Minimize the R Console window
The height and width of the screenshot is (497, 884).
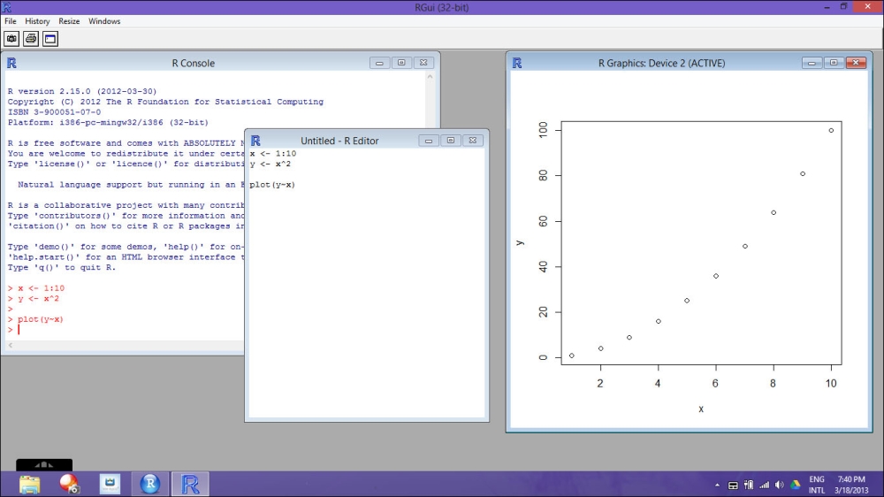point(379,63)
